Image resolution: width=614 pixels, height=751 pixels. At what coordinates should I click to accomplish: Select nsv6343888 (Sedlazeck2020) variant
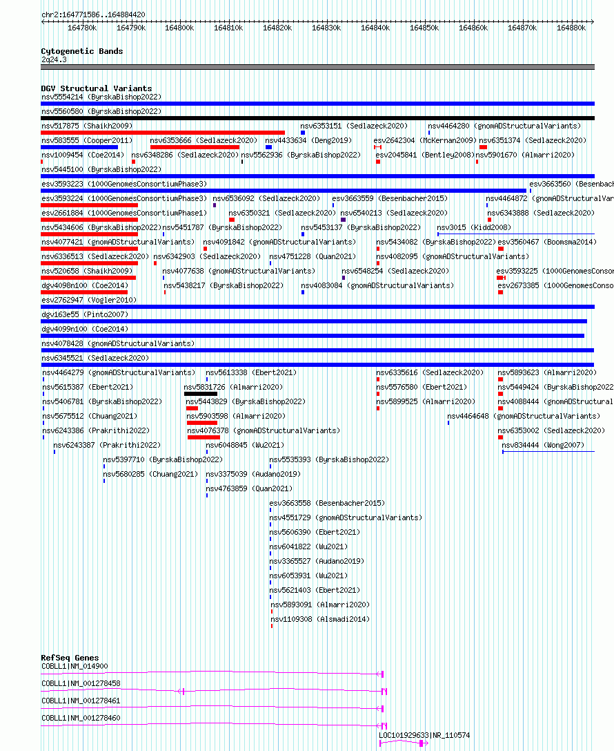coord(541,213)
